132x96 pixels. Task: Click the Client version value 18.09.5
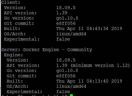[66, 7]
